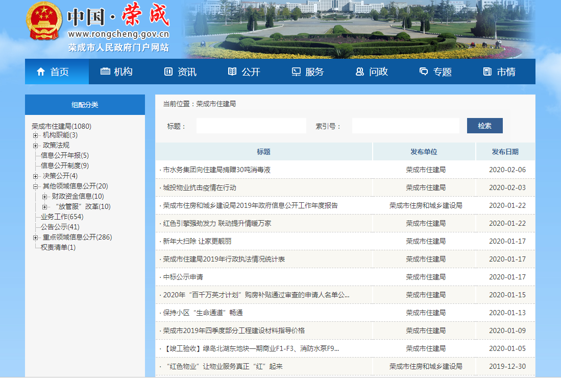Viewport: 561px width, 378px height.
Task: Expand the 政策法规 tree node
Action: click(x=35, y=146)
